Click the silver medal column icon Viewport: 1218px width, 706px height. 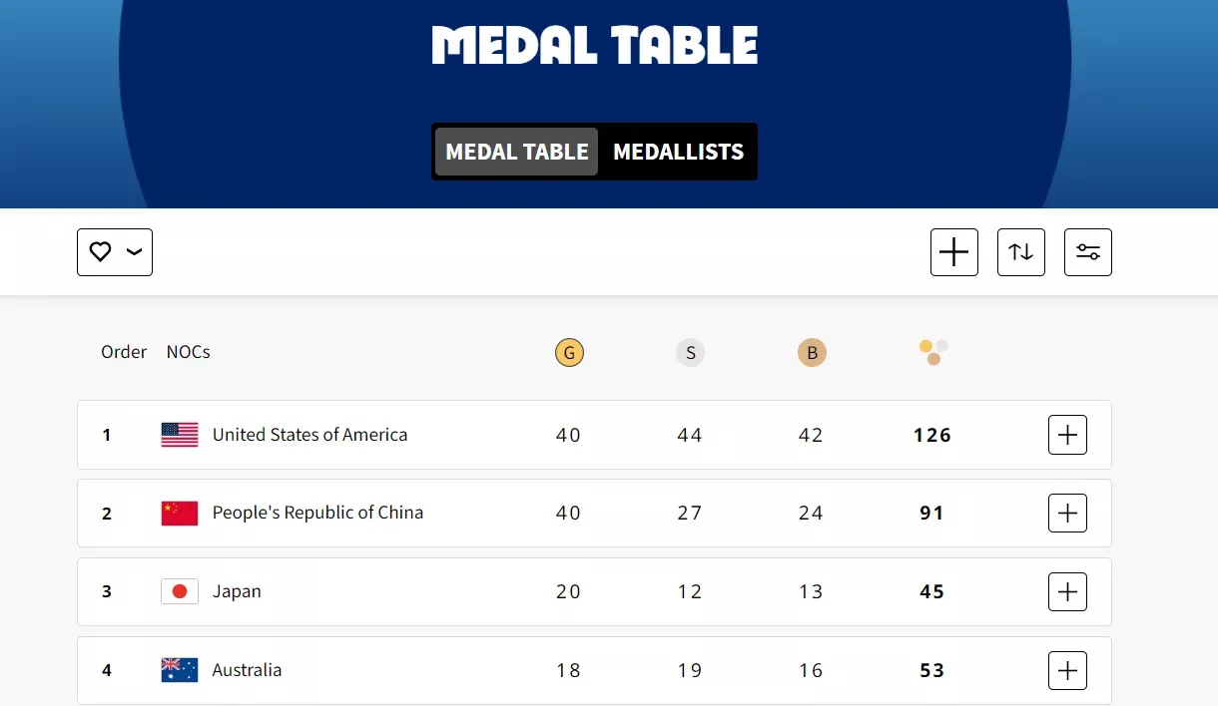tap(690, 352)
